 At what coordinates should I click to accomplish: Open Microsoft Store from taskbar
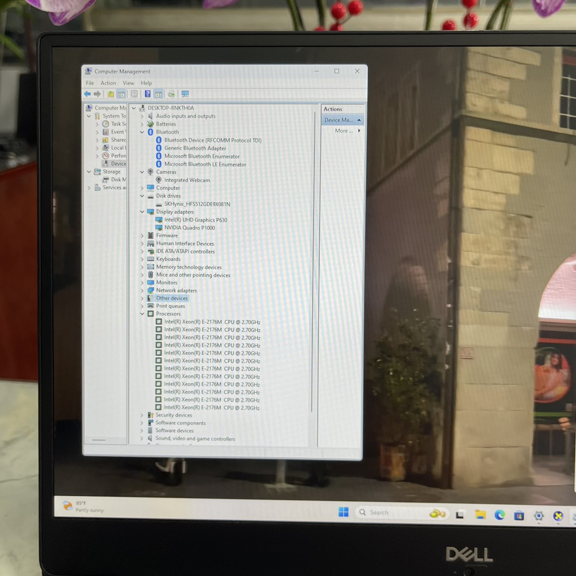click(519, 516)
